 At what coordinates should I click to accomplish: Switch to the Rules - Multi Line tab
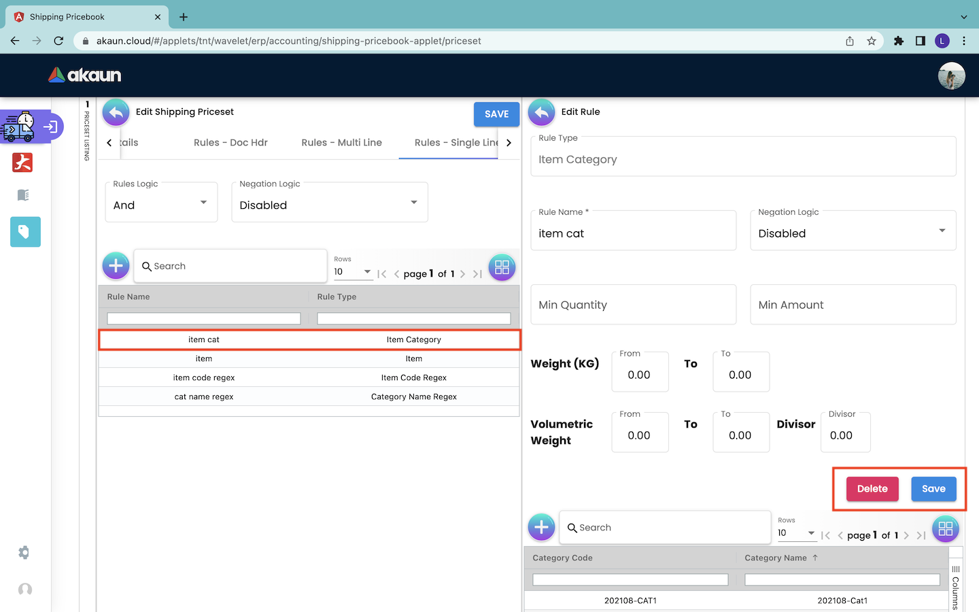click(x=341, y=143)
